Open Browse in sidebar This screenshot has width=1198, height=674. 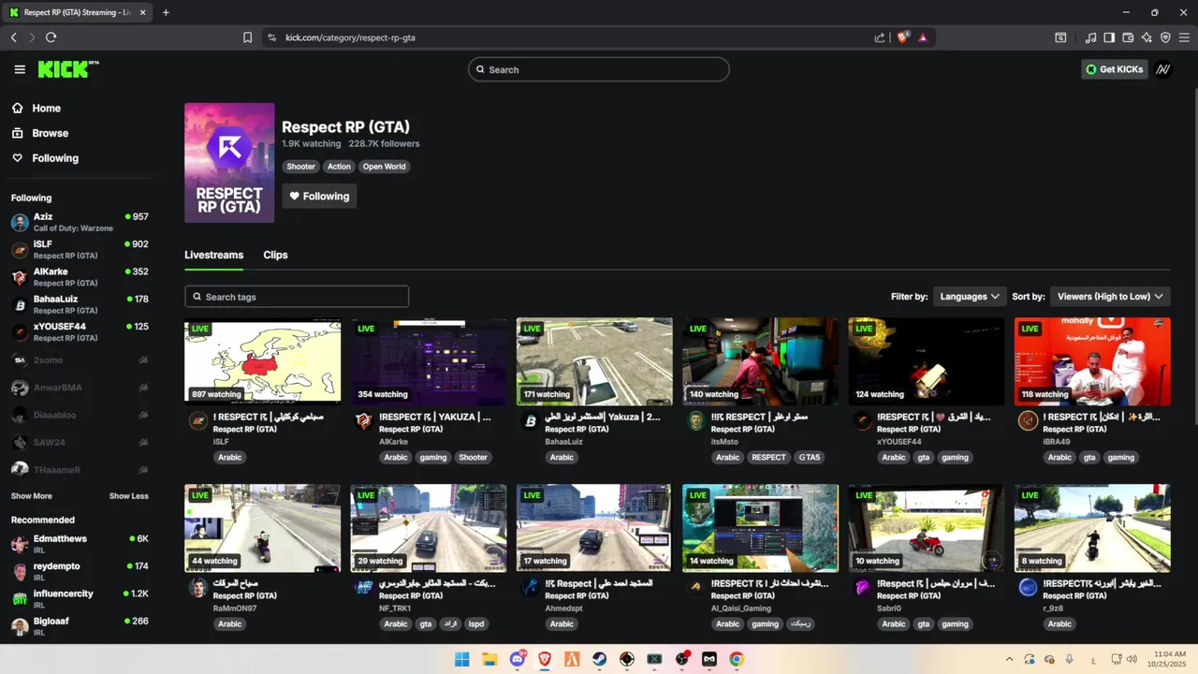point(40,133)
